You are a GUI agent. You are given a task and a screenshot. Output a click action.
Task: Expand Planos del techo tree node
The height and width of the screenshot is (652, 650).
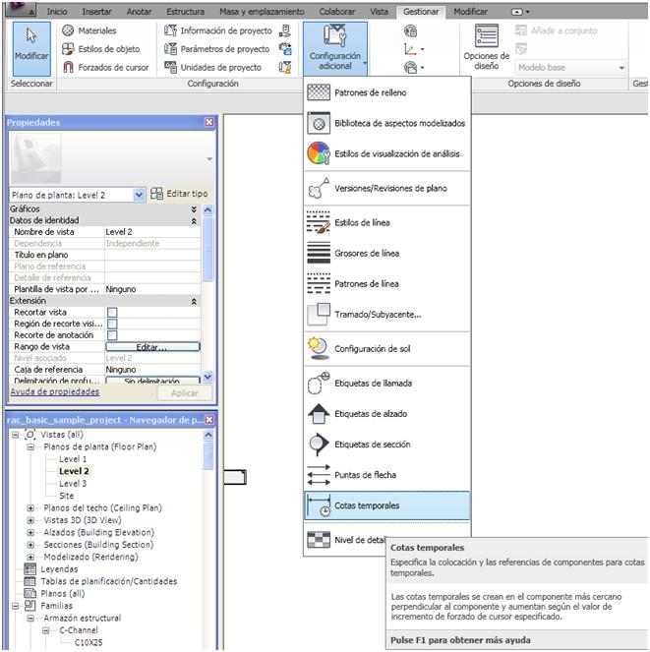(30, 508)
